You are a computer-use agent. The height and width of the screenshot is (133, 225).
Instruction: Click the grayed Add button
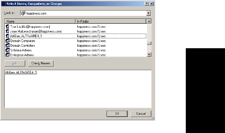[15, 63]
